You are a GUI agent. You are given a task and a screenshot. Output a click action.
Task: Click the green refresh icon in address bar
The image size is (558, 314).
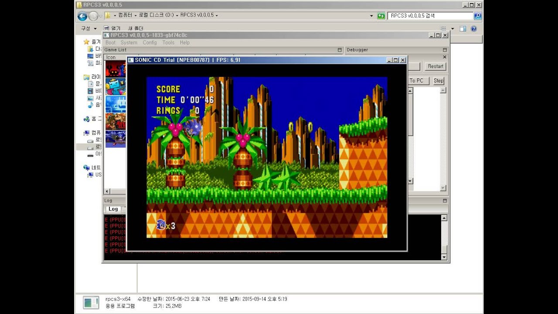pos(381,16)
